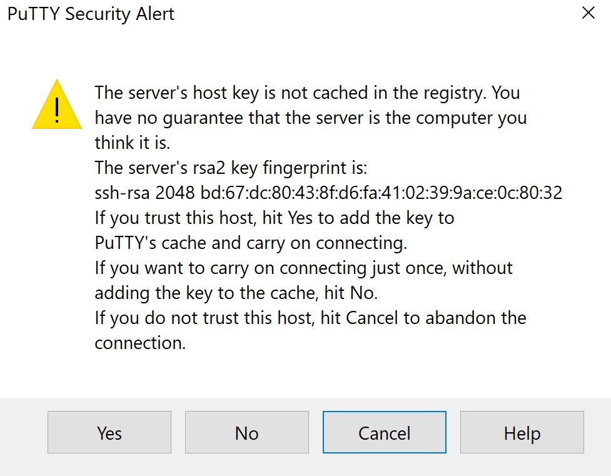The height and width of the screenshot is (476, 611).
Task: Click the line beginning "have no guarantee"
Action: 310,118
